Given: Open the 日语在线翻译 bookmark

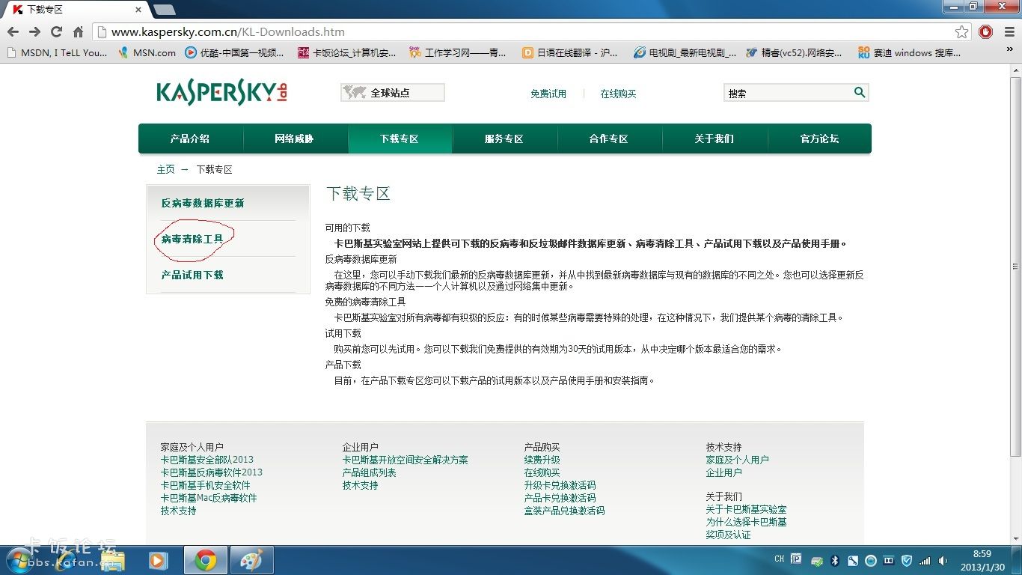Looking at the screenshot, I should point(570,52).
